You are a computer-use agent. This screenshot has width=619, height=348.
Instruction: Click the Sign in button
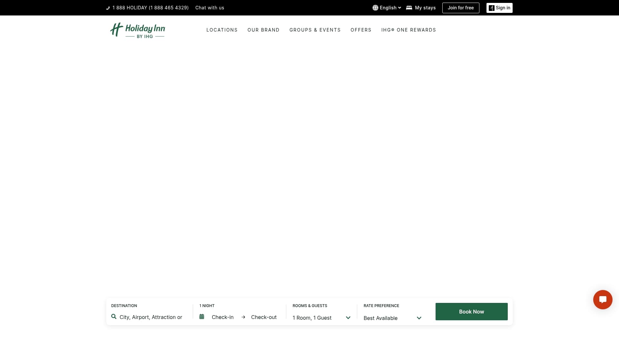coord(499,8)
